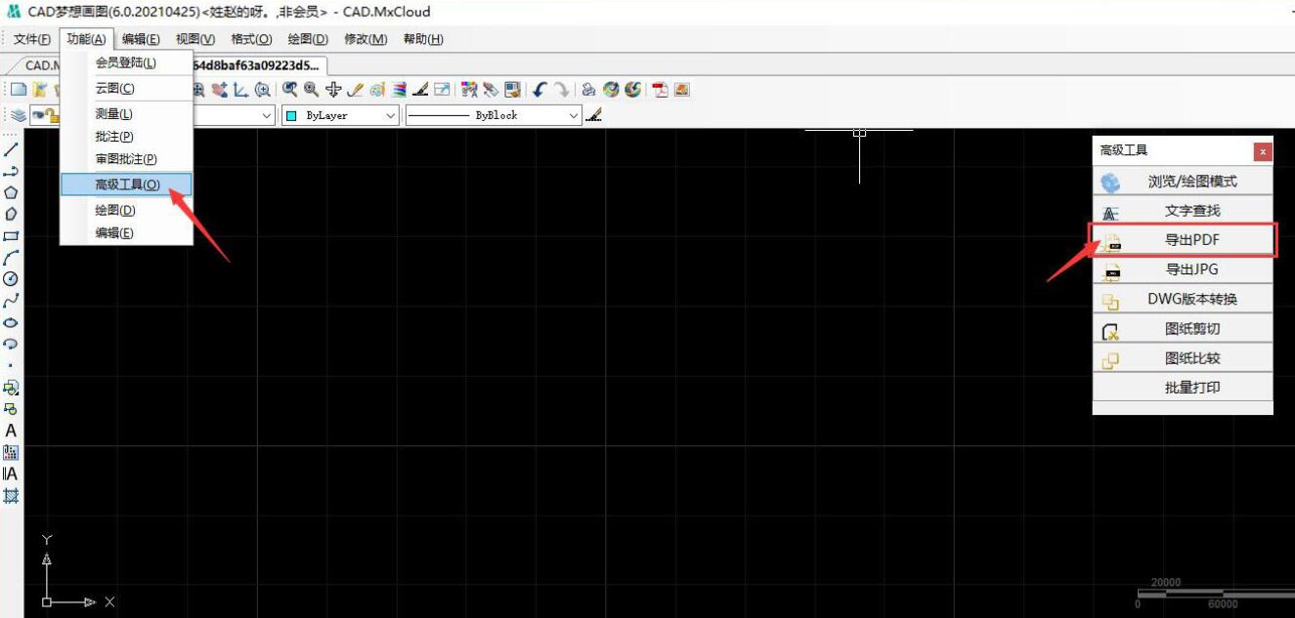Screen dimensions: 1295x618
Task: Click the 批量打印 button
Action: (1191, 387)
